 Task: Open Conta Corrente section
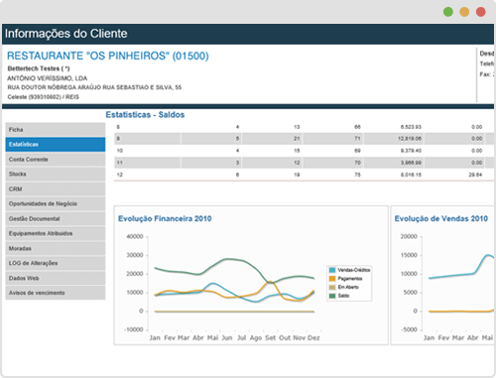pos(56,160)
